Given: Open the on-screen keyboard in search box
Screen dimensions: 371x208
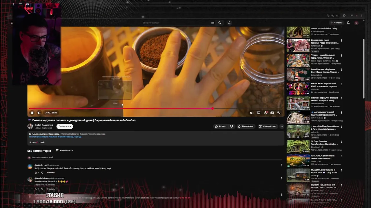Looking at the screenshot, I should click(x=212, y=23).
